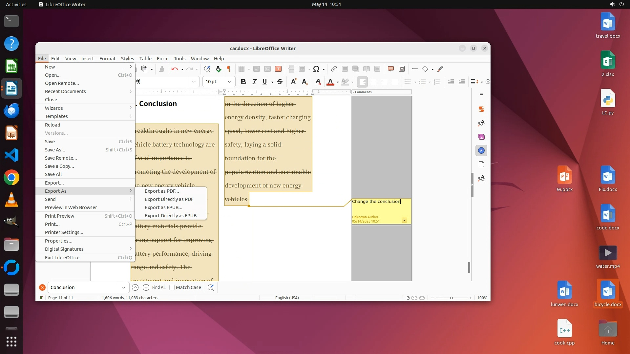Click the Conclusion find text field

83,287
